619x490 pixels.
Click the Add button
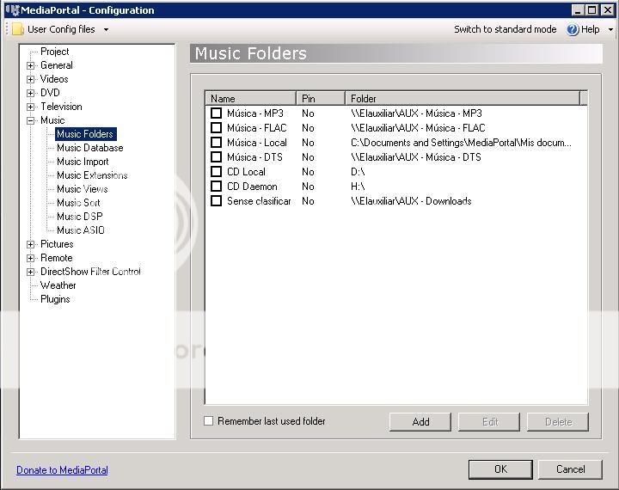click(420, 422)
